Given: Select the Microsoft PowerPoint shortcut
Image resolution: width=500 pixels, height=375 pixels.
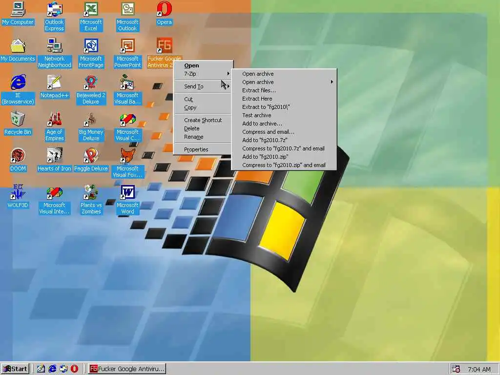Looking at the screenshot, I should click(127, 53).
